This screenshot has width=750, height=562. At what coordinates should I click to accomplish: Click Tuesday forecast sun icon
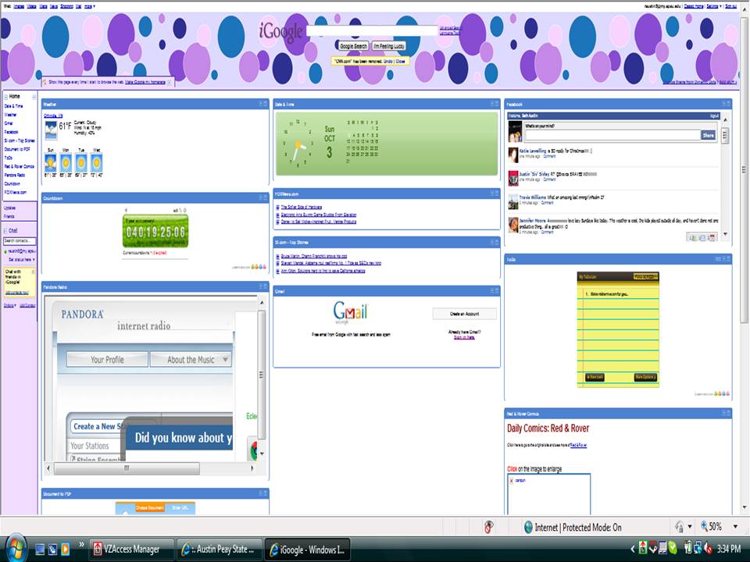[x=81, y=163]
